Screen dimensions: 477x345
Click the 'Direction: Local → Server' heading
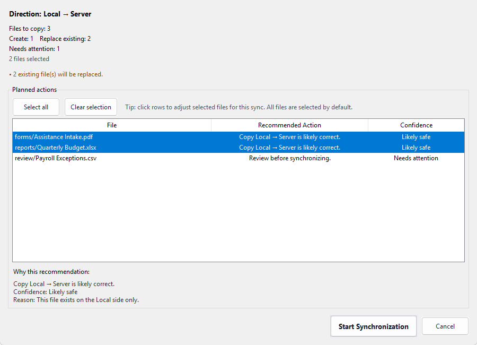click(50, 14)
